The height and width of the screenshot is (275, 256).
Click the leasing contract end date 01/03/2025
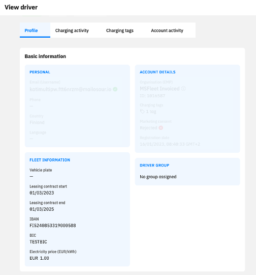(x=42, y=209)
